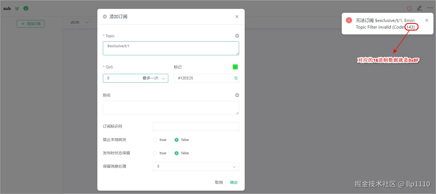Screen dimensions: 436x194
Task: Click the 取消 button
Action: coord(219,182)
